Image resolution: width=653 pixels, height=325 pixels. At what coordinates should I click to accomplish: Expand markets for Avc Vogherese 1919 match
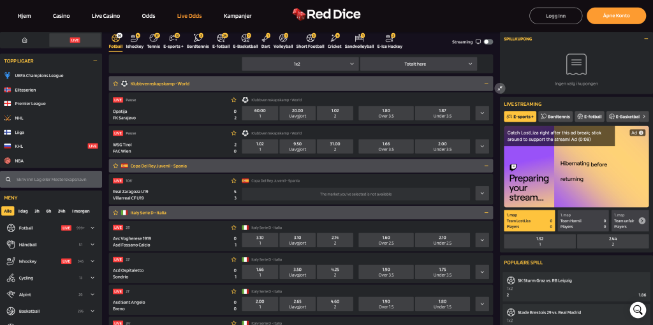coord(482,240)
